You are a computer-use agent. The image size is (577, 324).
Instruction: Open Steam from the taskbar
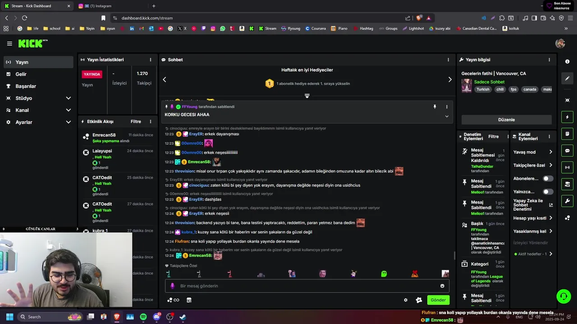[183, 317]
